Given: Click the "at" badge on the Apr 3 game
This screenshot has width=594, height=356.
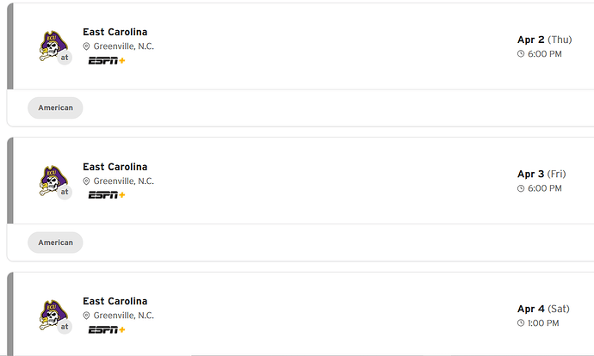Looking at the screenshot, I should (x=64, y=193).
